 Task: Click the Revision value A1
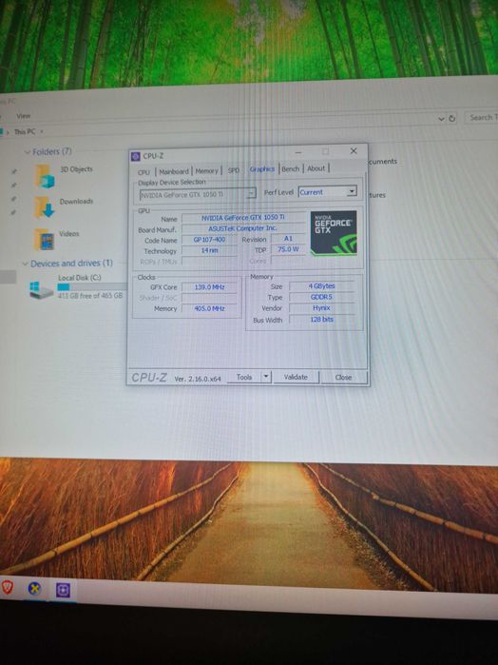288,239
